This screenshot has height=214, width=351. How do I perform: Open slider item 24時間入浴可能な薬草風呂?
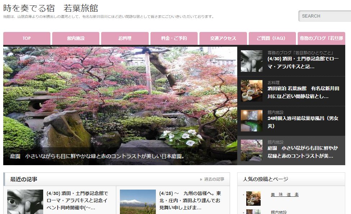(303, 122)
